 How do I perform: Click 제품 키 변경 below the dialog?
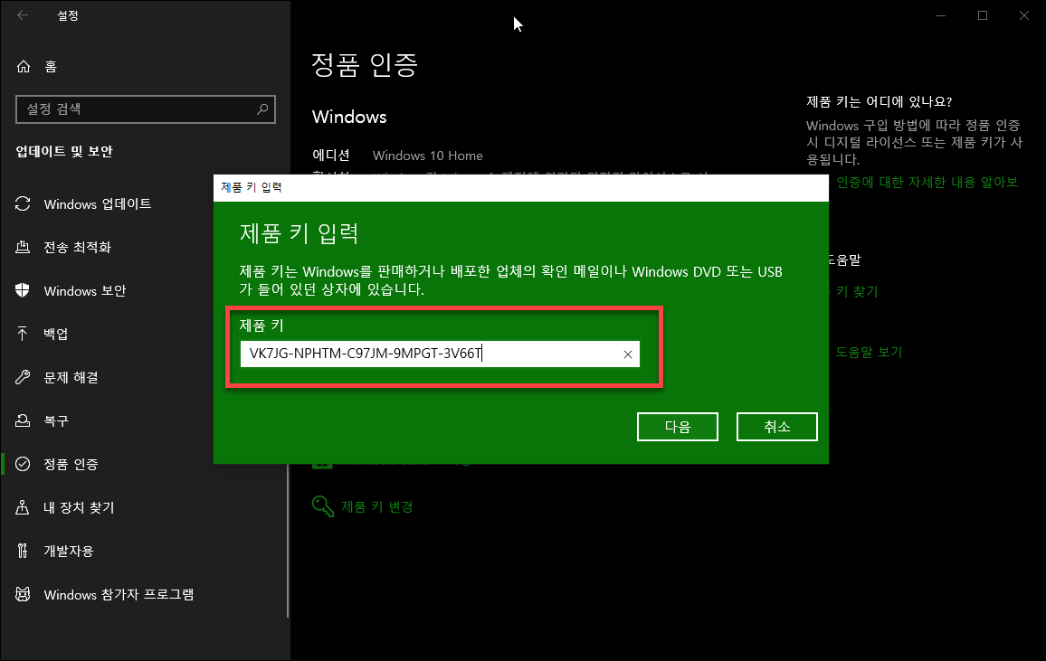click(376, 506)
